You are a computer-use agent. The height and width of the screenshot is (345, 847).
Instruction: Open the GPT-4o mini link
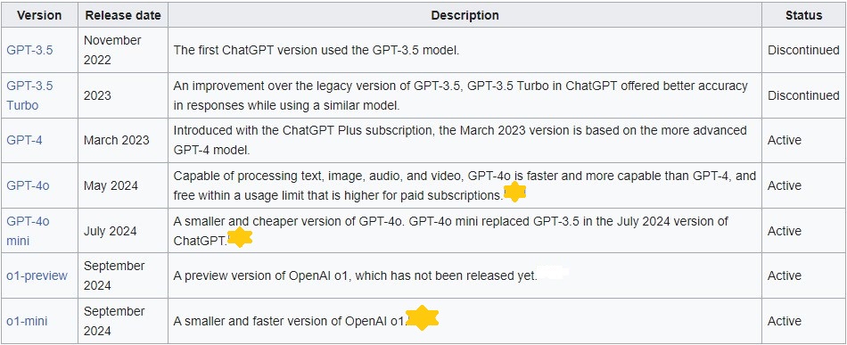(29, 231)
